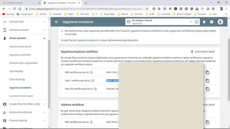Select Uygulama imzalama in sidebar
The height and width of the screenshot is (129, 230).
click(20, 88)
